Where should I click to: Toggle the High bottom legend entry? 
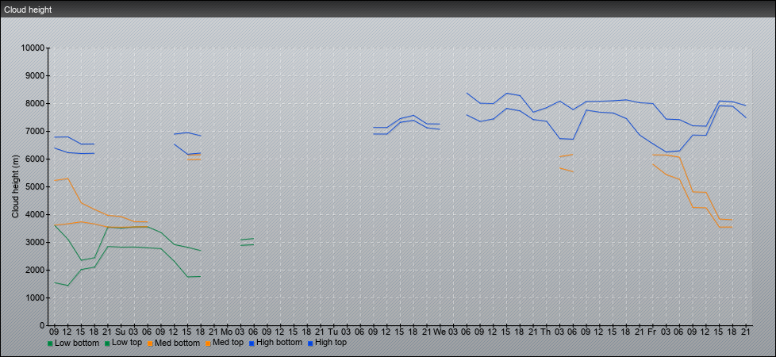pos(277,343)
